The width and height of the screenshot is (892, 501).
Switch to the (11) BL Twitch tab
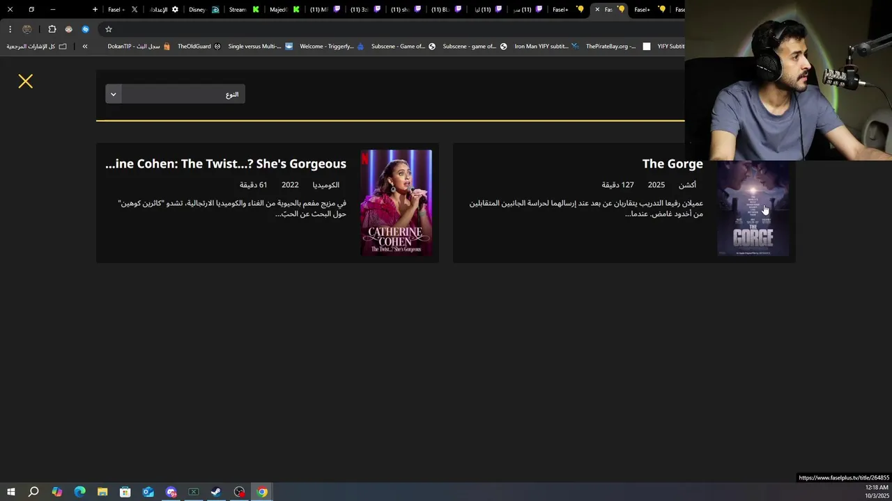coord(446,10)
